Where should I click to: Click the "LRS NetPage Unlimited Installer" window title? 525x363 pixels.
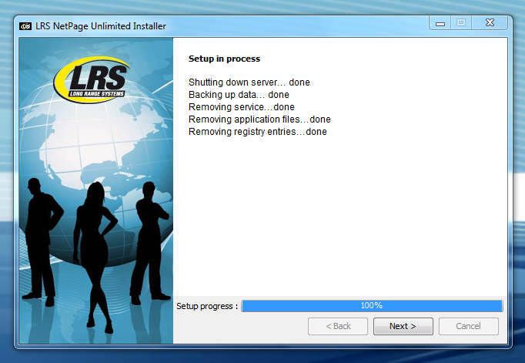pos(100,26)
